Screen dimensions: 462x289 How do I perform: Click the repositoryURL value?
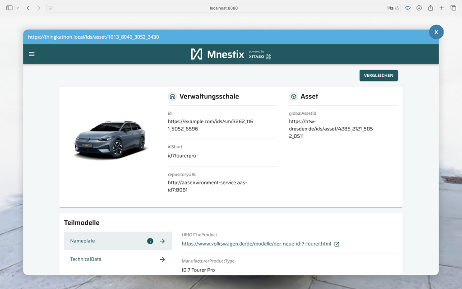tap(208, 186)
